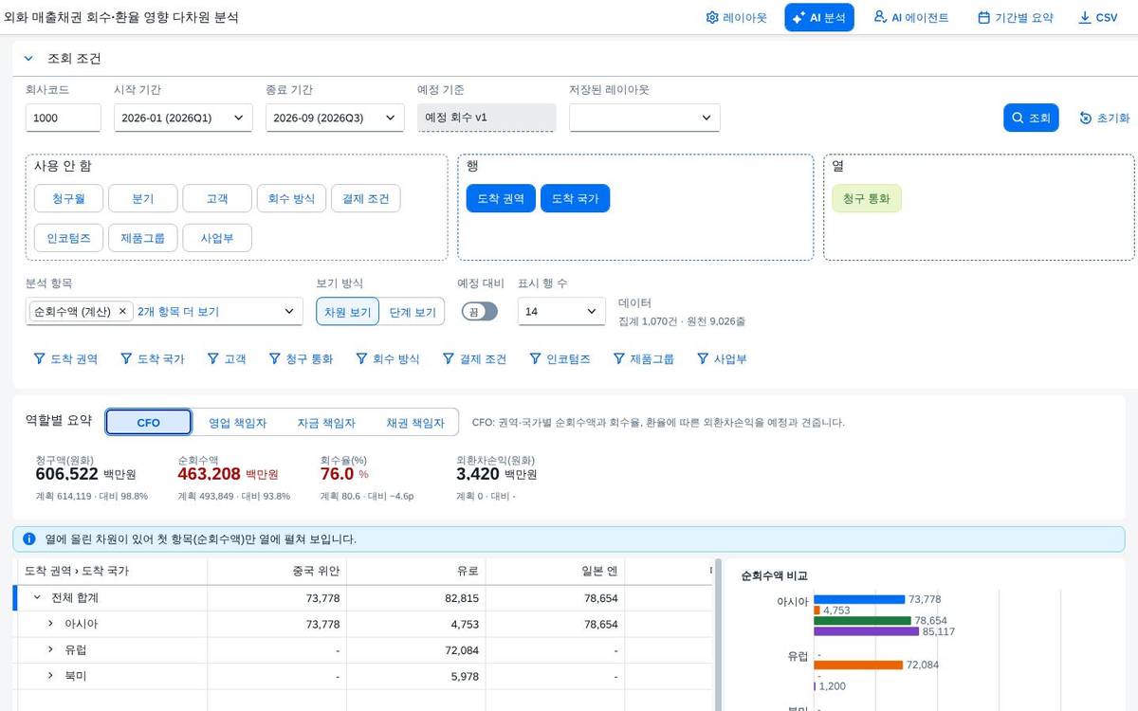Open the 결제 조건 filter funnel
1138x711 pixels.
point(449,359)
